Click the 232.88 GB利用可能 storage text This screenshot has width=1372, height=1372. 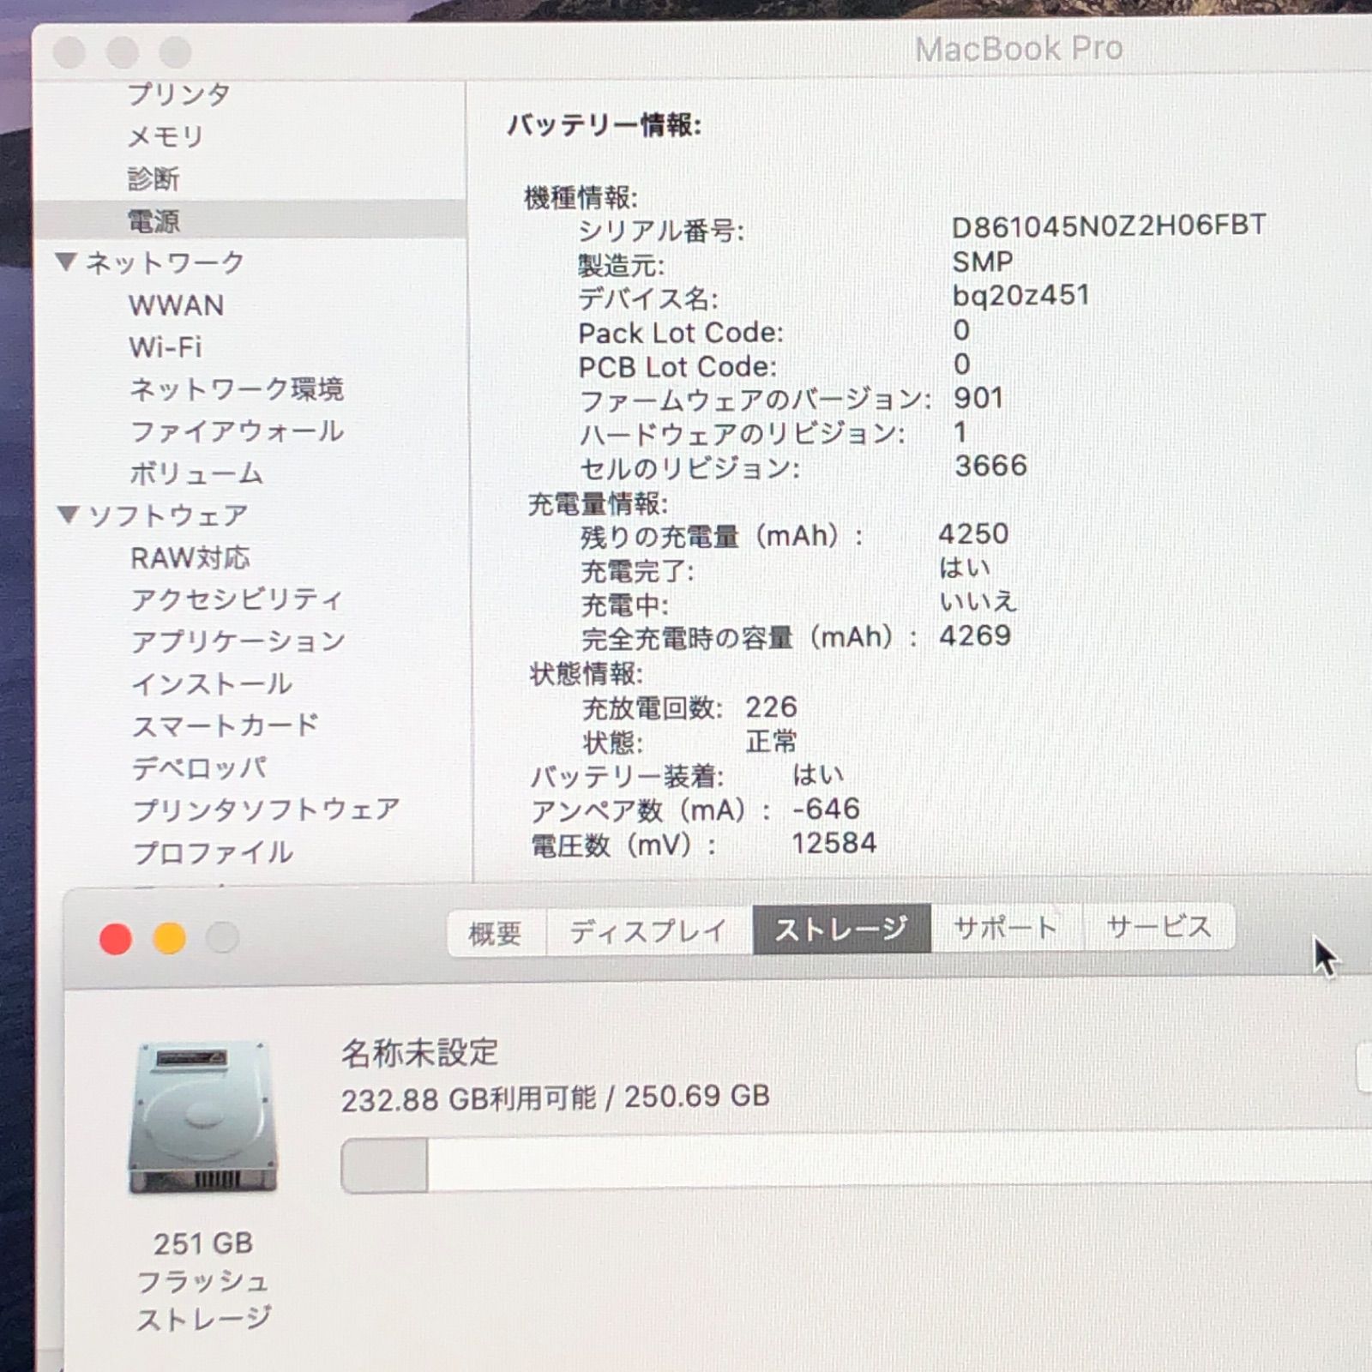click(x=468, y=1099)
